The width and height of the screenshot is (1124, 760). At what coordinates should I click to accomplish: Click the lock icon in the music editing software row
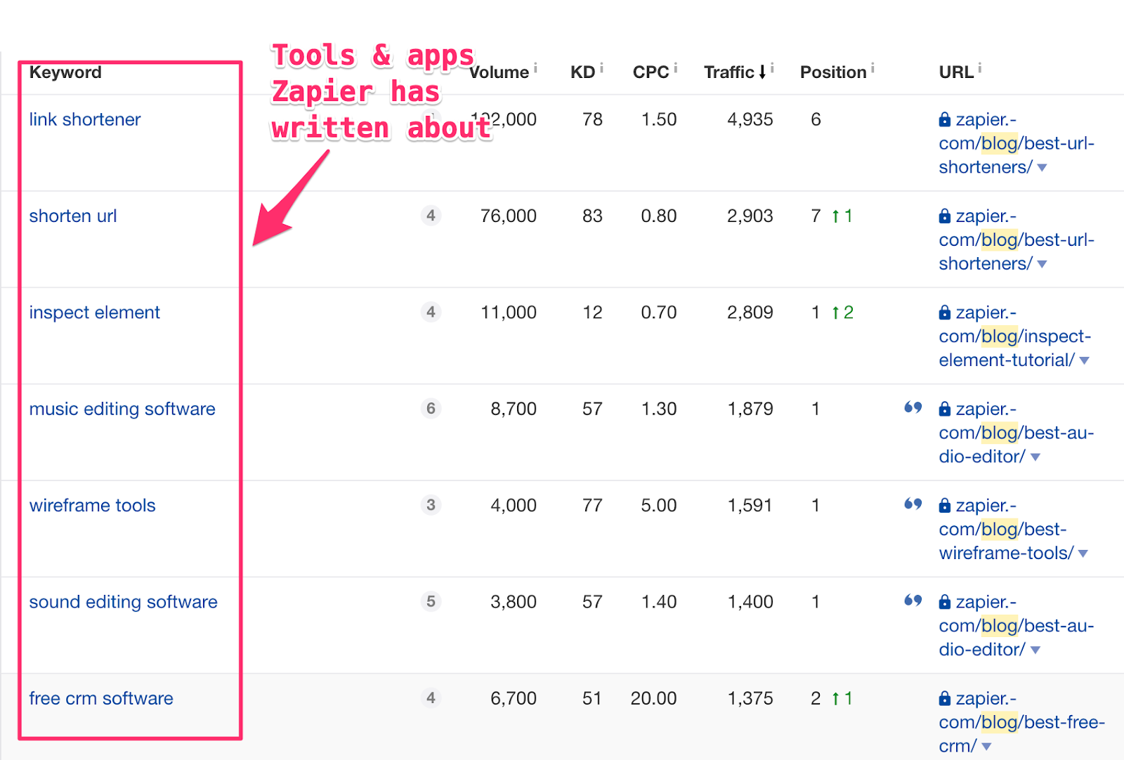(945, 409)
